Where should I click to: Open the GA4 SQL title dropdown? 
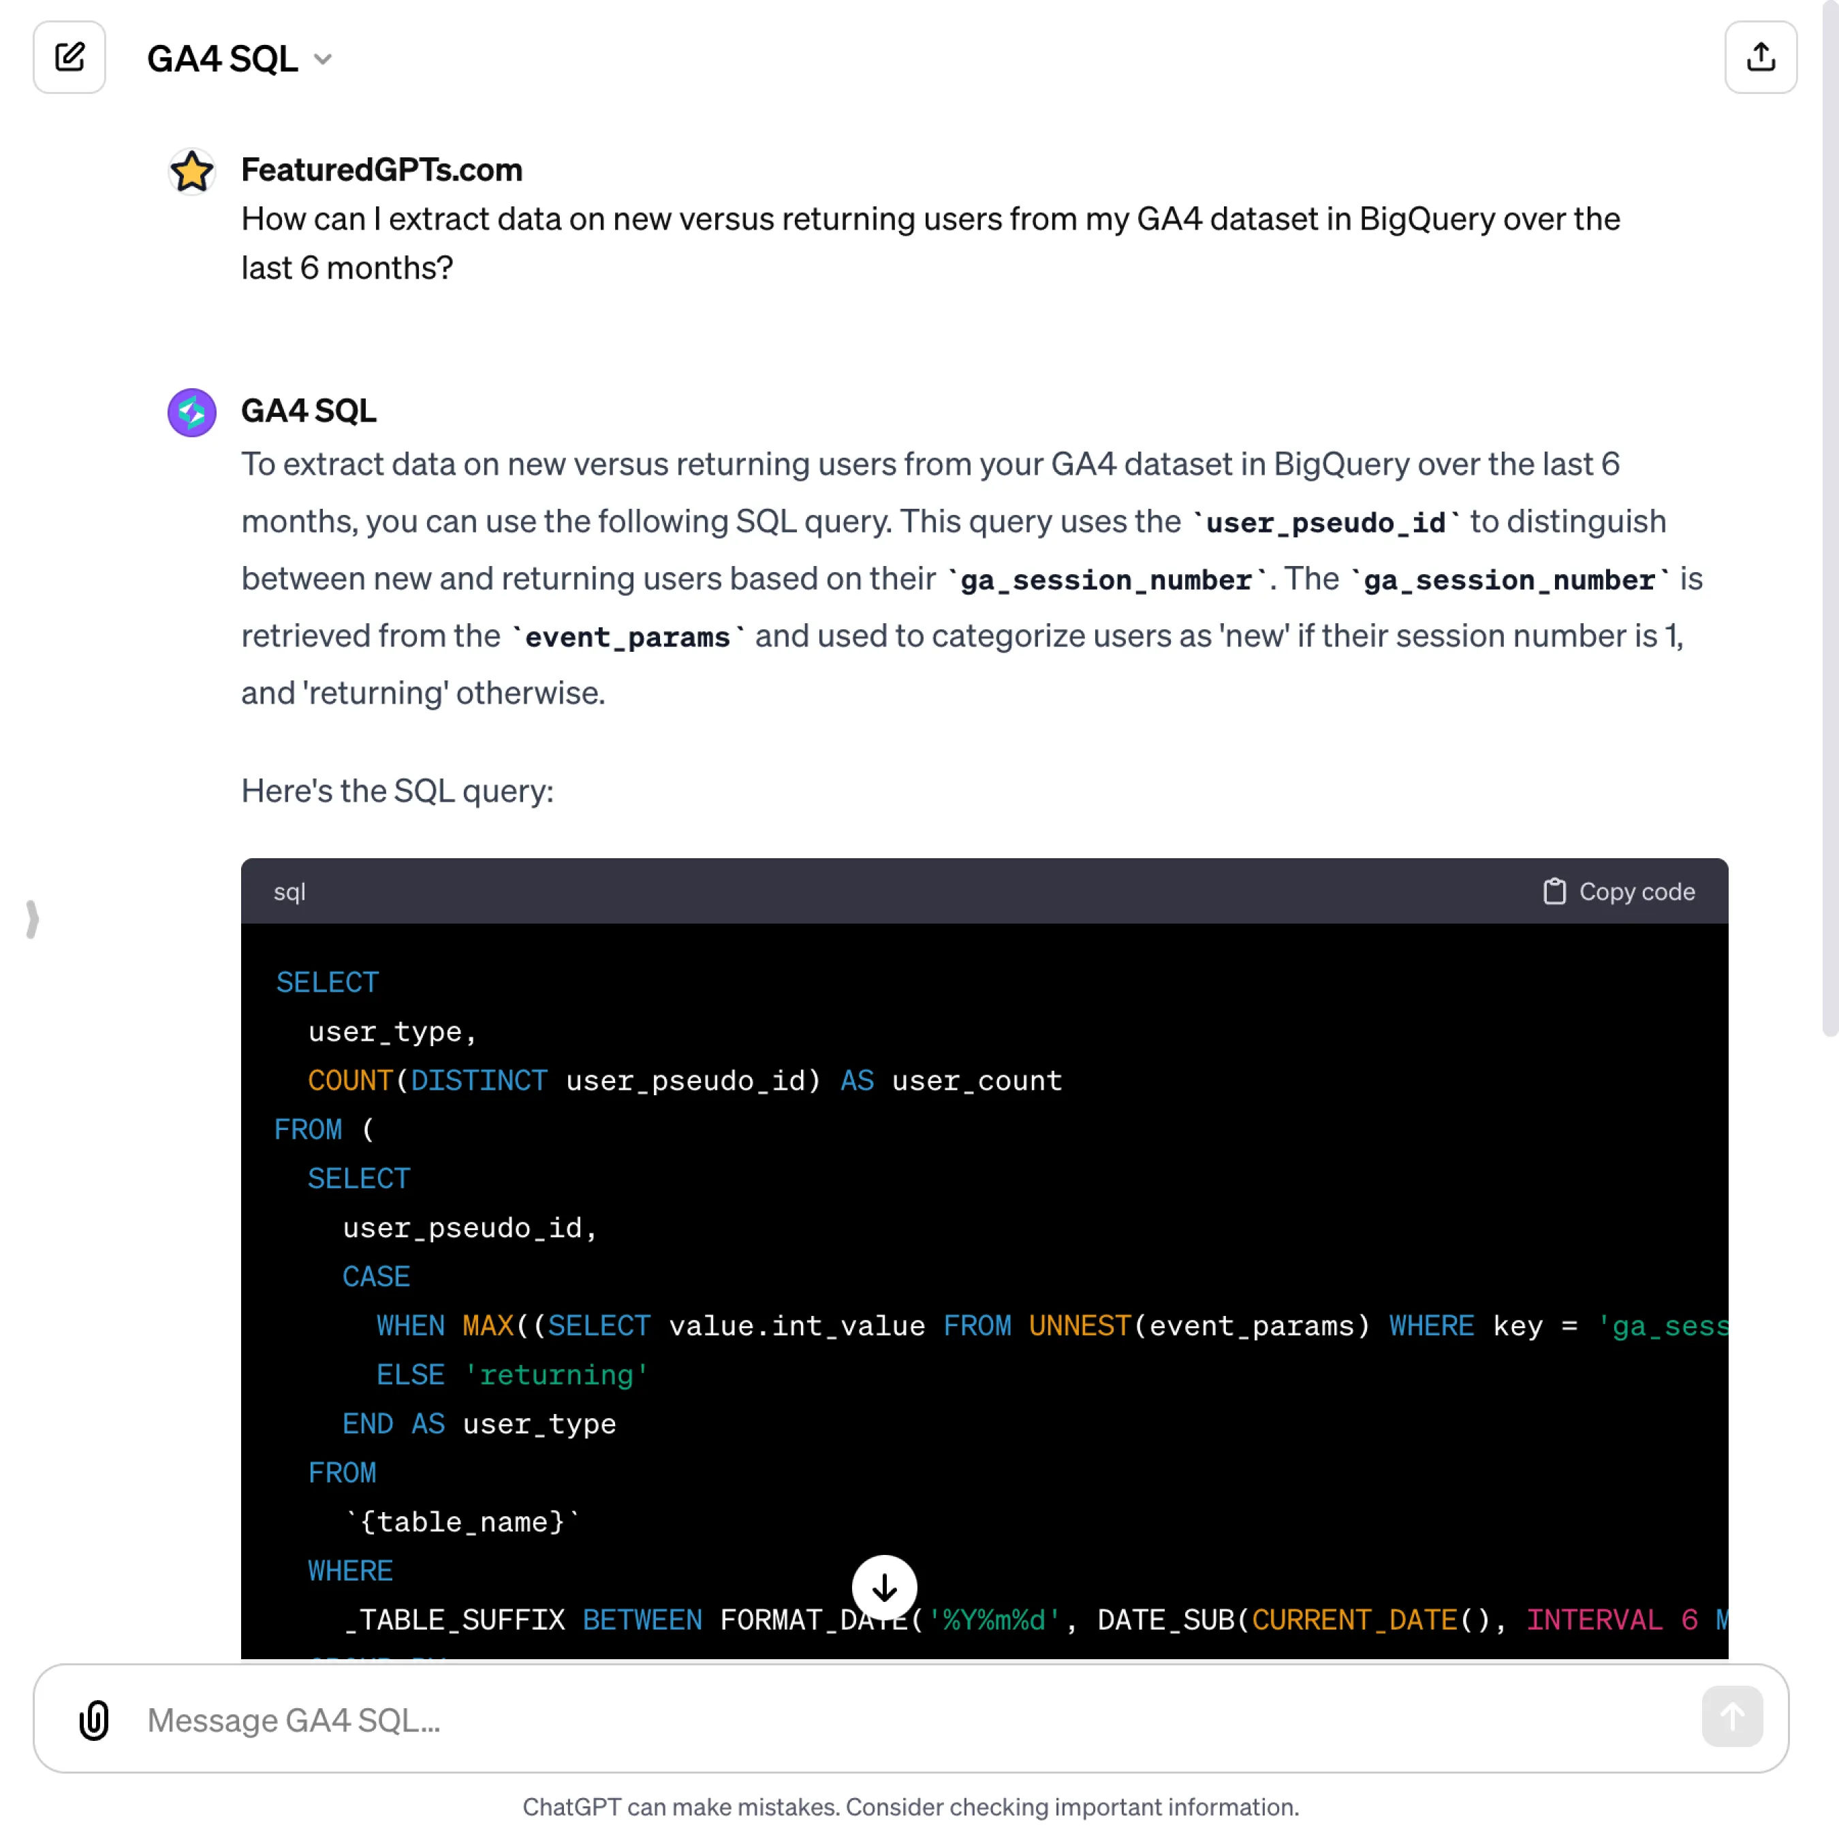pos(239,59)
